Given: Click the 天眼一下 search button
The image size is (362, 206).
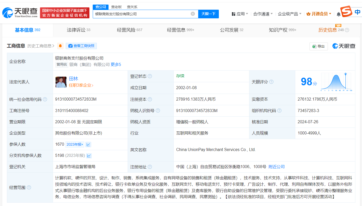Looking at the screenshot, I should [x=209, y=14].
